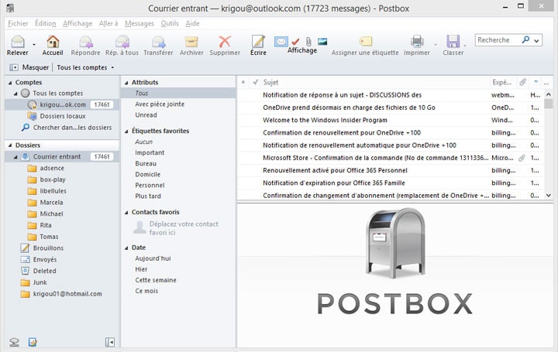Open the Brouillons drafts folder
The height and width of the screenshot is (352, 558).
click(48, 248)
